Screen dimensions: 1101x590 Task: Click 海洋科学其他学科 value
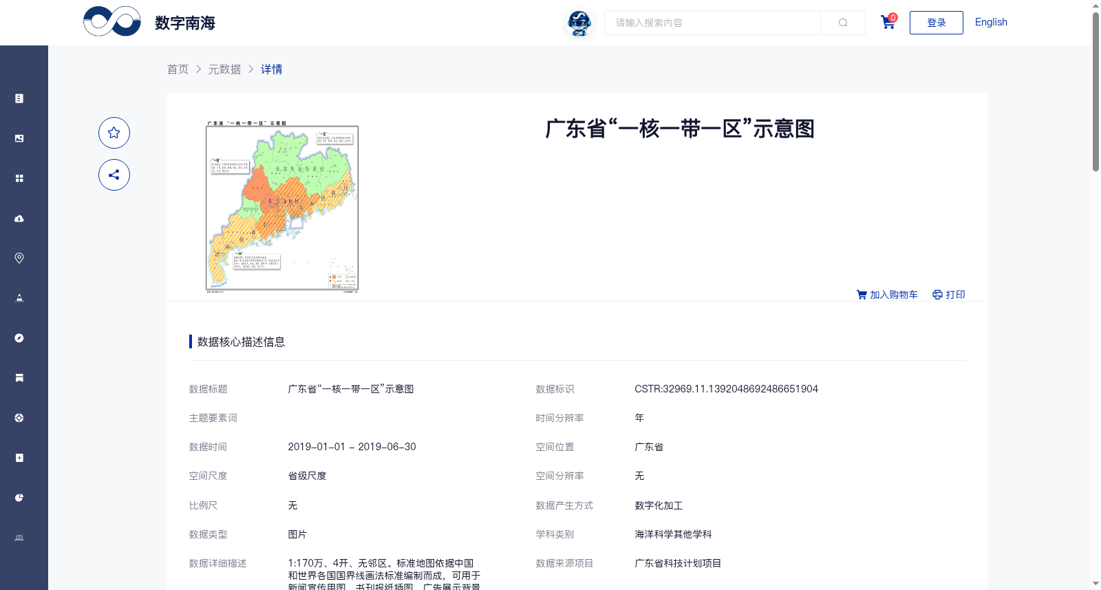coord(673,534)
